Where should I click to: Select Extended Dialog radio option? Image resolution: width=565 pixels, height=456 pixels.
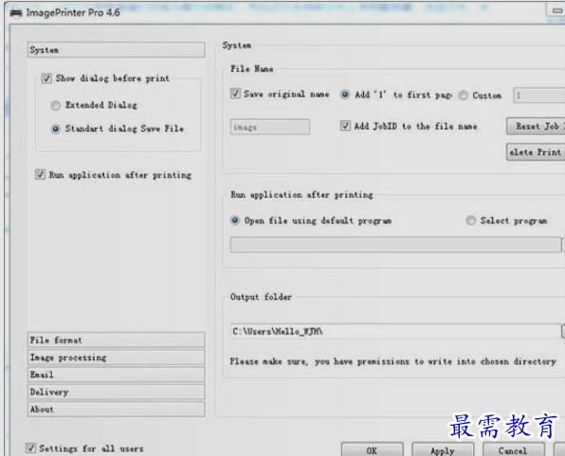tap(56, 105)
